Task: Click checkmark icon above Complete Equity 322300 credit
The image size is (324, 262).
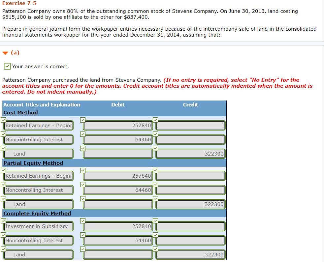Action: [x=156, y=249]
